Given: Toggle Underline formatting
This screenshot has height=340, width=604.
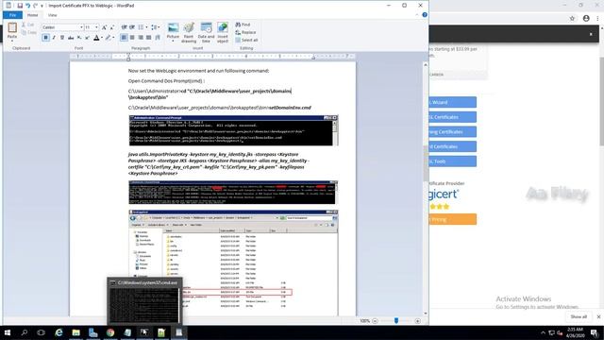Looking at the screenshot, I should tap(62, 38).
